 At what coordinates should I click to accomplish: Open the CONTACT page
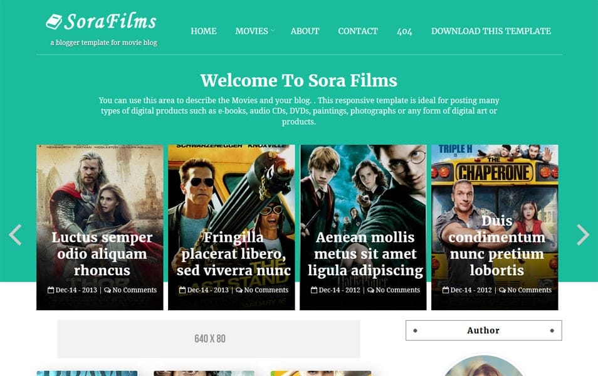tap(358, 30)
